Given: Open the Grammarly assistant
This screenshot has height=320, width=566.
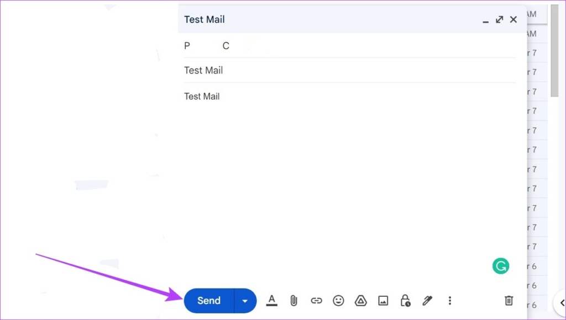Looking at the screenshot, I should (501, 265).
